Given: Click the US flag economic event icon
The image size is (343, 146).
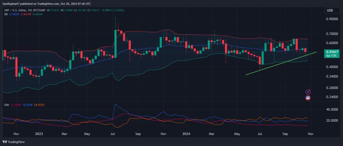Looking at the screenshot, I should (x=308, y=98).
